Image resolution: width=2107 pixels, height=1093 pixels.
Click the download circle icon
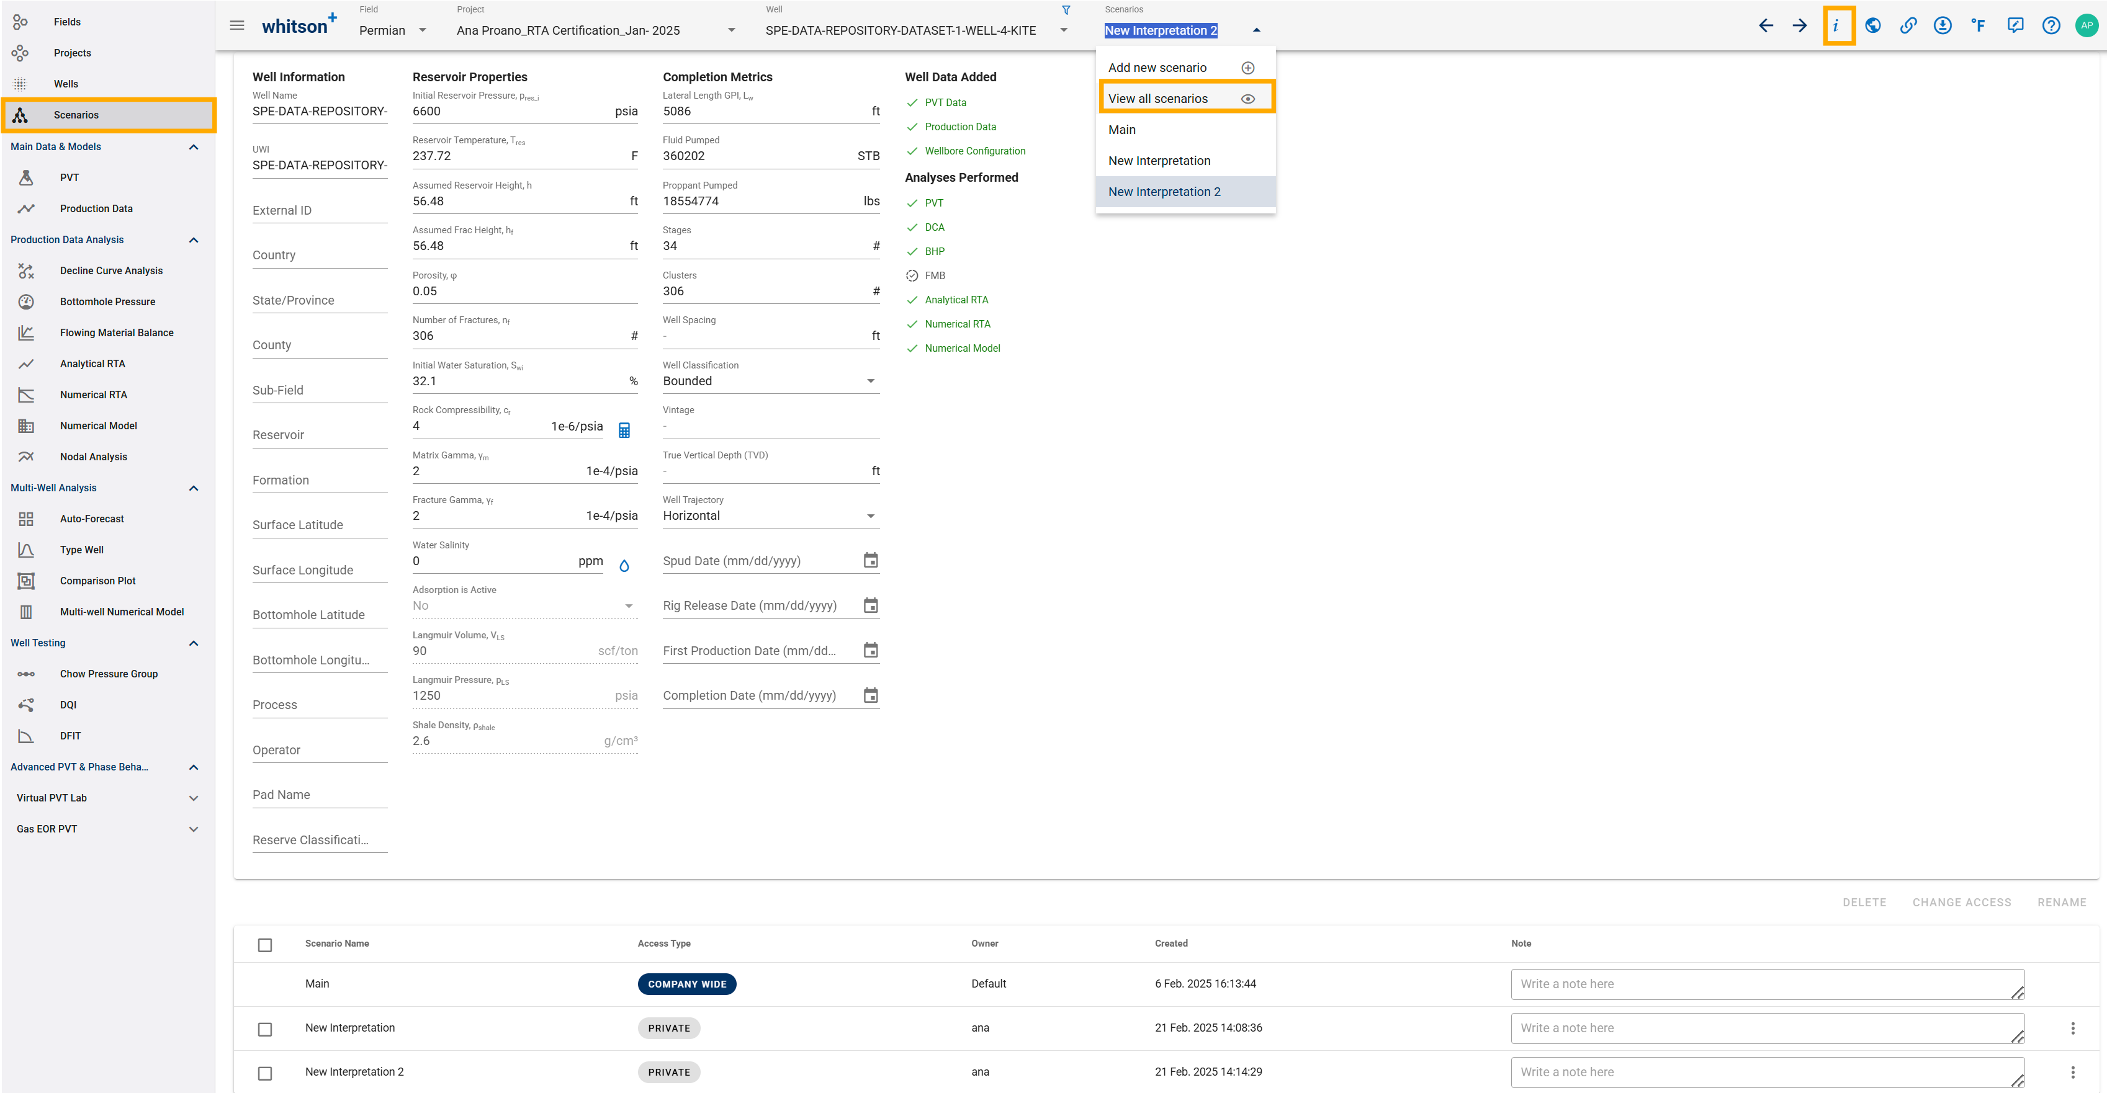tap(1943, 25)
